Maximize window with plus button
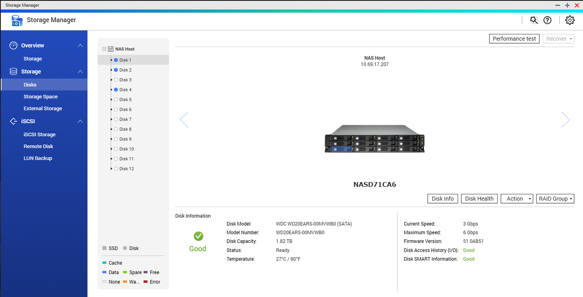The width and height of the screenshot is (583, 297). point(567,5)
